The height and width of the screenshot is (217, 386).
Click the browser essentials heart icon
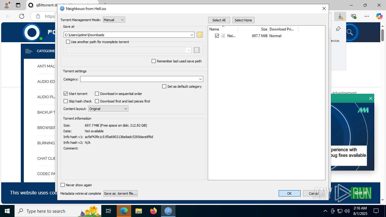click(x=353, y=16)
